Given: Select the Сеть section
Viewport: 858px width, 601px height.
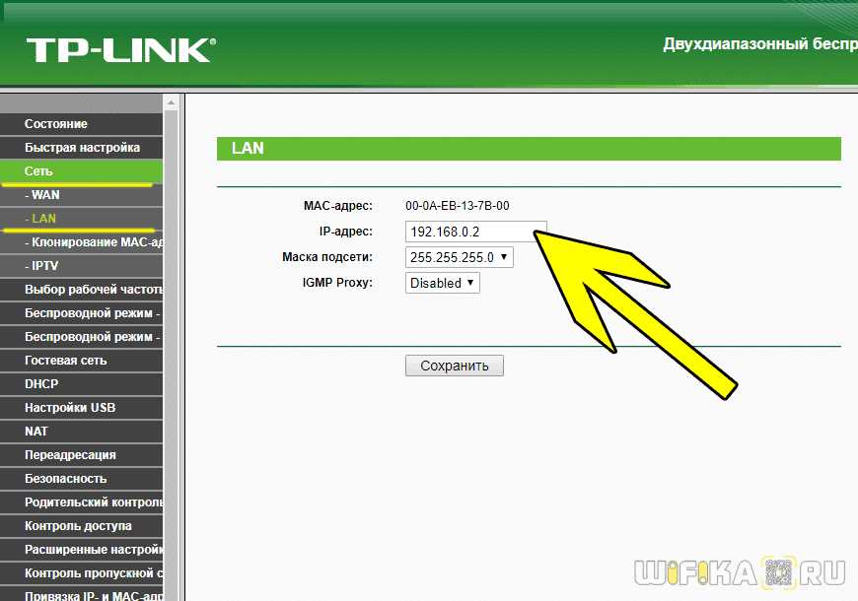Looking at the screenshot, I should pyautogui.click(x=82, y=171).
